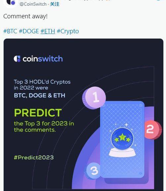Screen dimensions: 166x191
Task: Select the "Comment away!" tweet text
Action: click(x=26, y=16)
